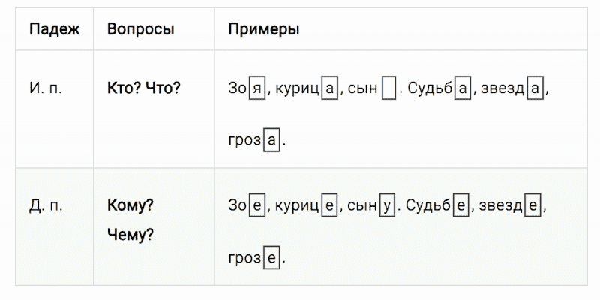Click the "Падеж" column header
Image resolution: width=600 pixels, height=300 pixels.
point(50,30)
